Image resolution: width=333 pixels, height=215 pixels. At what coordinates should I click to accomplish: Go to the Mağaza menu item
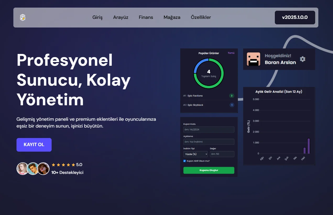coord(172,18)
